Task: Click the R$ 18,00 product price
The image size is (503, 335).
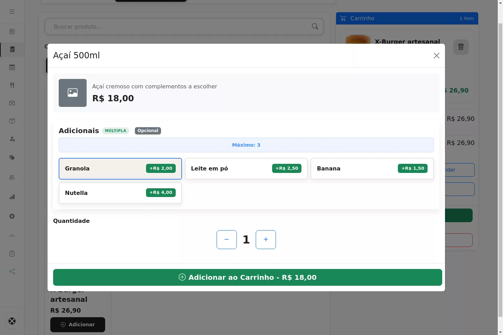Action: tap(113, 98)
